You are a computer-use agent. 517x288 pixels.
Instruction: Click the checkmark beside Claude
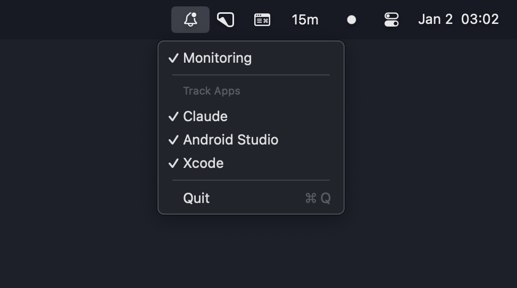click(x=173, y=117)
